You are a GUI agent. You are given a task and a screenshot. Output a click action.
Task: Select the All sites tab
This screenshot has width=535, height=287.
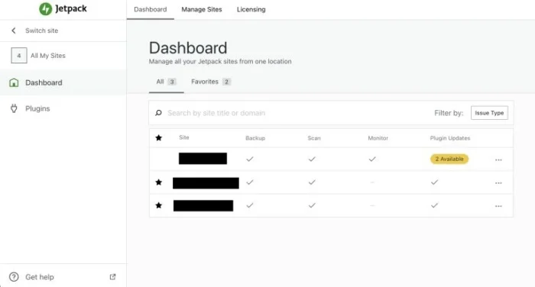166,82
